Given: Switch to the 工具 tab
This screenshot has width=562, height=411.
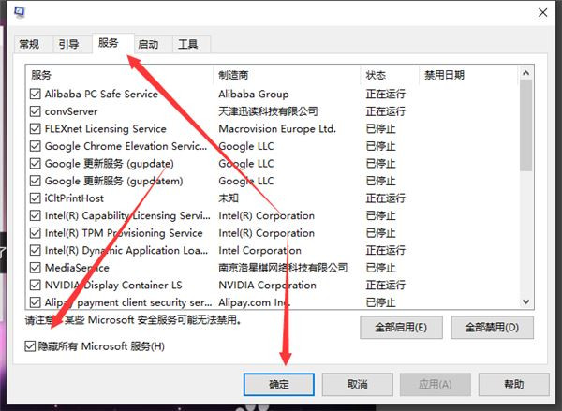Looking at the screenshot, I should pyautogui.click(x=188, y=44).
